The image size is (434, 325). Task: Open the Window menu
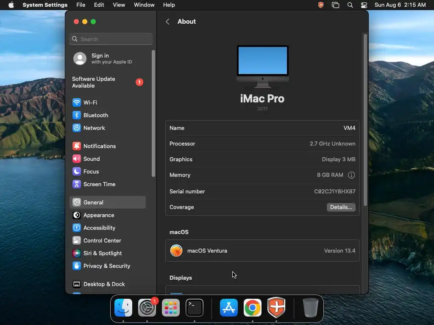[x=144, y=5]
